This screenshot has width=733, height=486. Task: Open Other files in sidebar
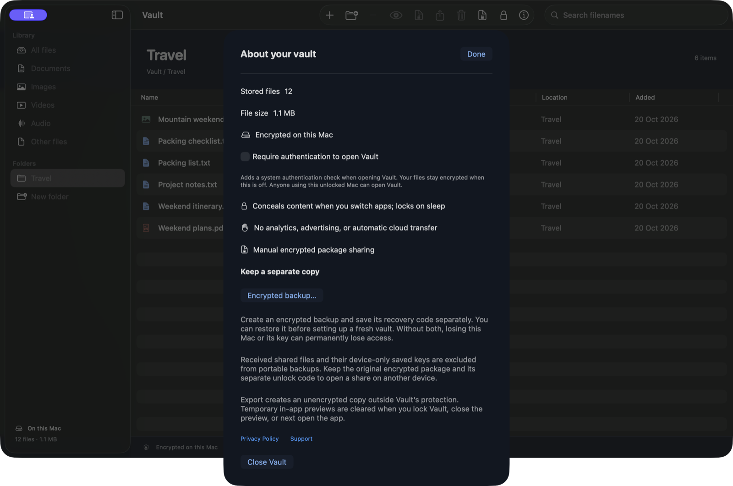[67, 142]
